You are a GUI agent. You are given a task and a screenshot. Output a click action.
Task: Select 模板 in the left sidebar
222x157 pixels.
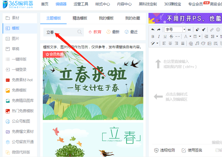coord(20,28)
